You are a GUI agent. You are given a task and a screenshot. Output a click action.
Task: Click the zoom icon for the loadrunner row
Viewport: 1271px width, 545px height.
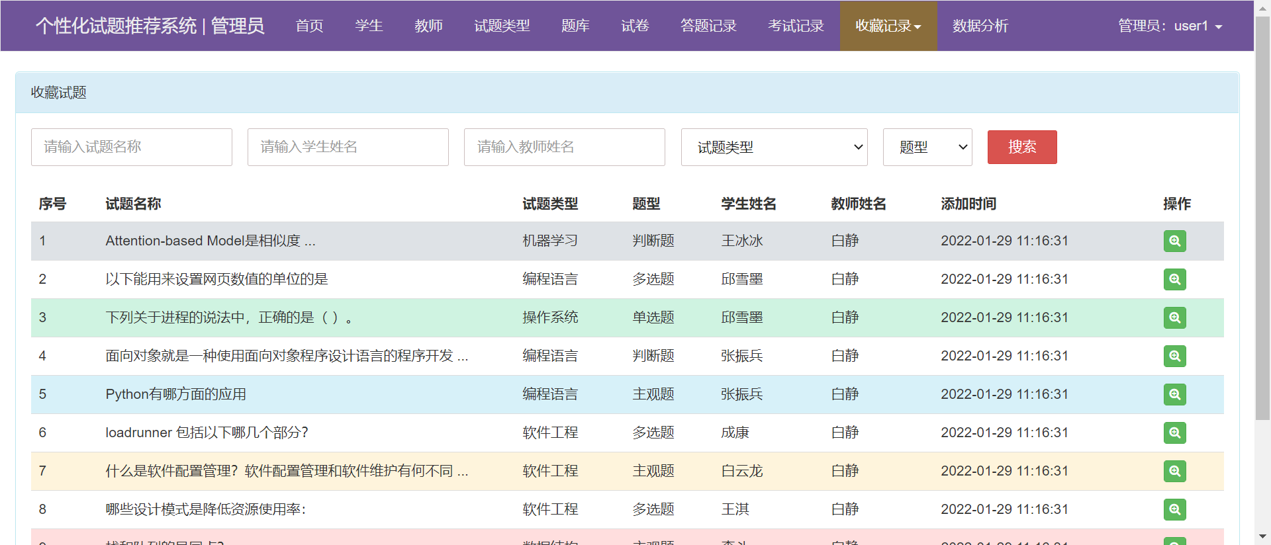click(x=1174, y=433)
